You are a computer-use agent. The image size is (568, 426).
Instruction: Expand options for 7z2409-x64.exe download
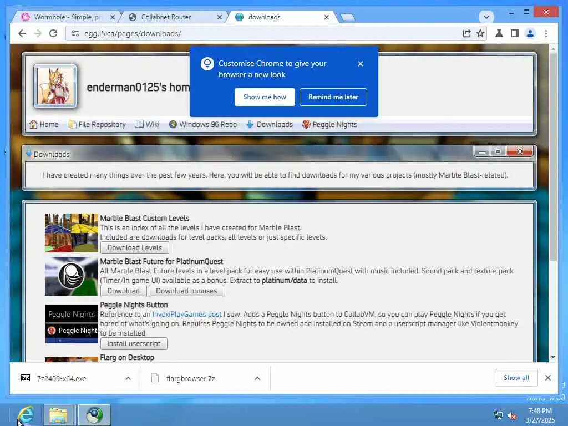pos(128,378)
